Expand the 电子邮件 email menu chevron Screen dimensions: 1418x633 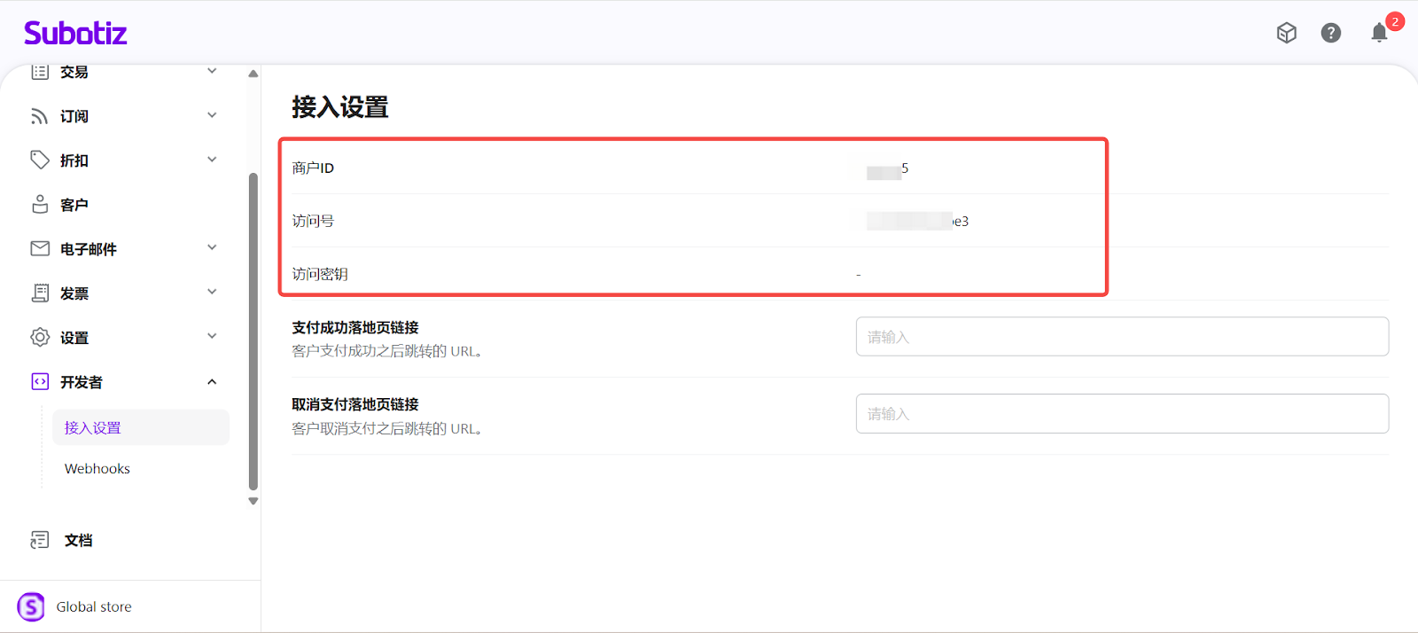[212, 248]
